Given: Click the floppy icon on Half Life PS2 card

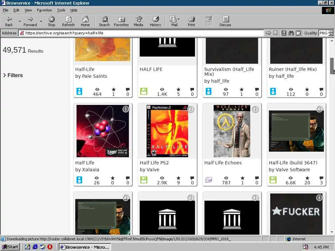Looking at the screenshot, I should (x=144, y=180).
